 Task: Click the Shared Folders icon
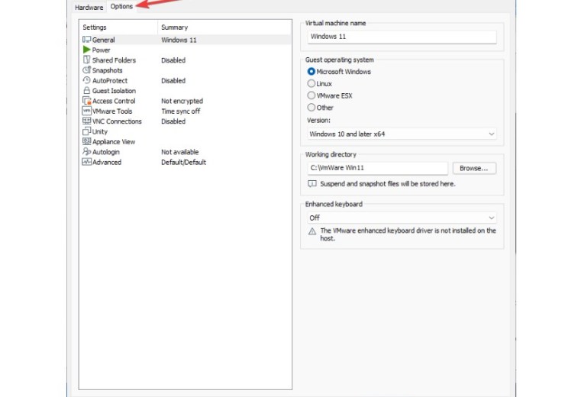[x=86, y=60]
